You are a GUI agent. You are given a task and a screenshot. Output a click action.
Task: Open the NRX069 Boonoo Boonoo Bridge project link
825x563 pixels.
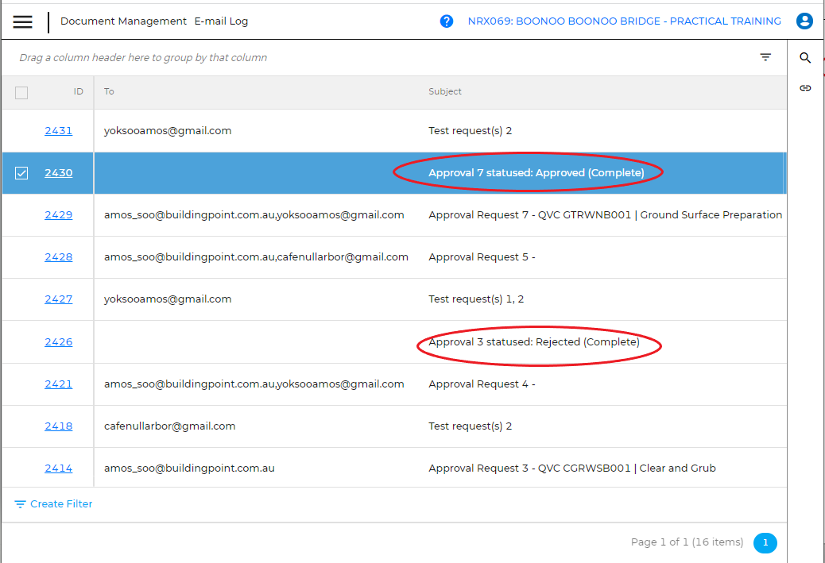coord(624,21)
